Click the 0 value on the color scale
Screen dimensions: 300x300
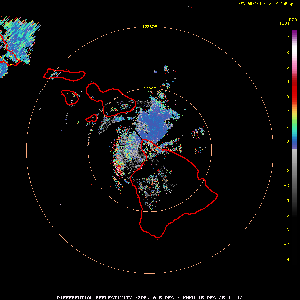click(288, 141)
